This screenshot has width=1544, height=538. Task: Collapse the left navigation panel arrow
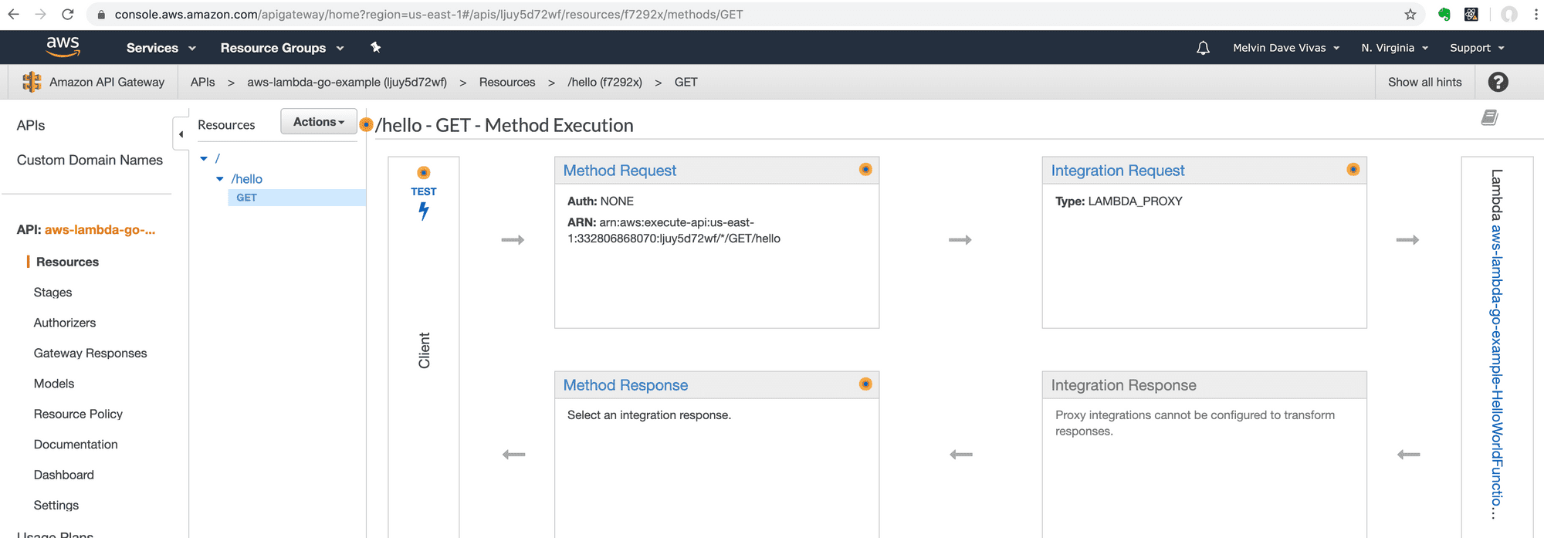click(181, 134)
